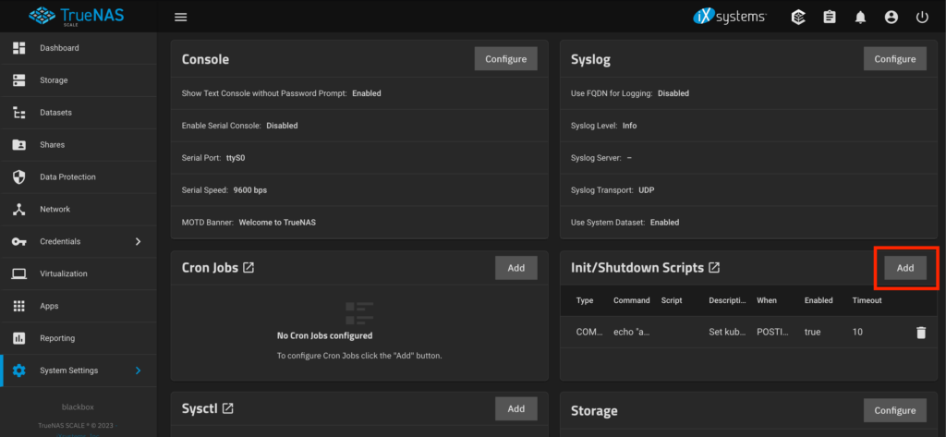
Task: Expand the Credentials submenu chevron
Action: pos(139,241)
